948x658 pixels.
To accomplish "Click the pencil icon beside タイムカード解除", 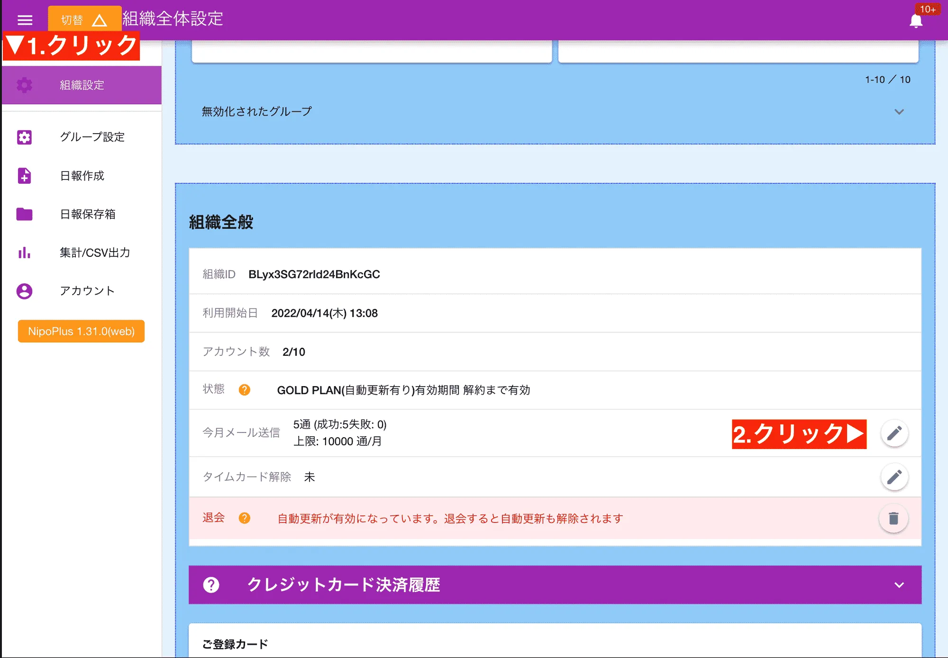I will 893,477.
